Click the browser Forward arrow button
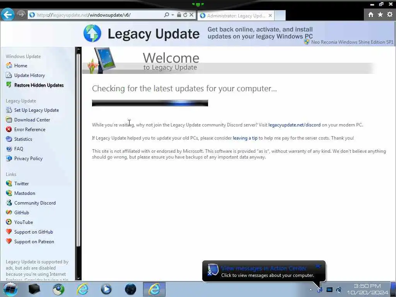This screenshot has height=297, width=396. [x=22, y=15]
